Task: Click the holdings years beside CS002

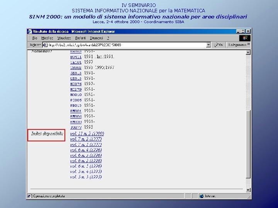Action: 99,67
